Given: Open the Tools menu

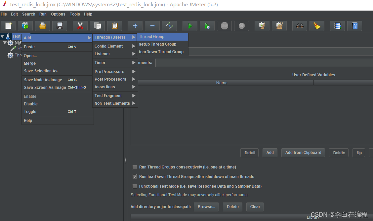Looking at the screenshot, I should (75, 14).
